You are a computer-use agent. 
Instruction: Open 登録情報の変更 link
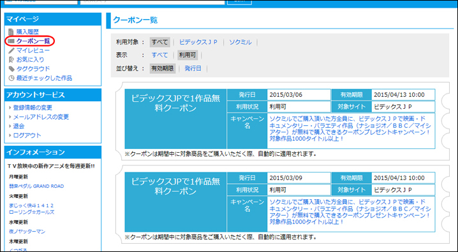click(x=33, y=108)
